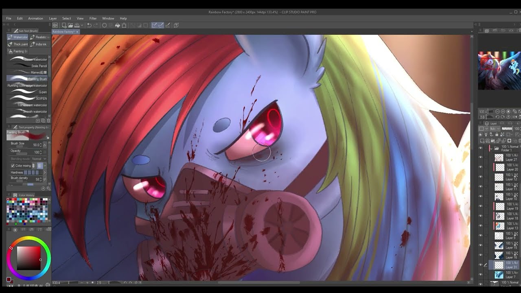Open the Edit menu
521x293 pixels.
[20, 18]
